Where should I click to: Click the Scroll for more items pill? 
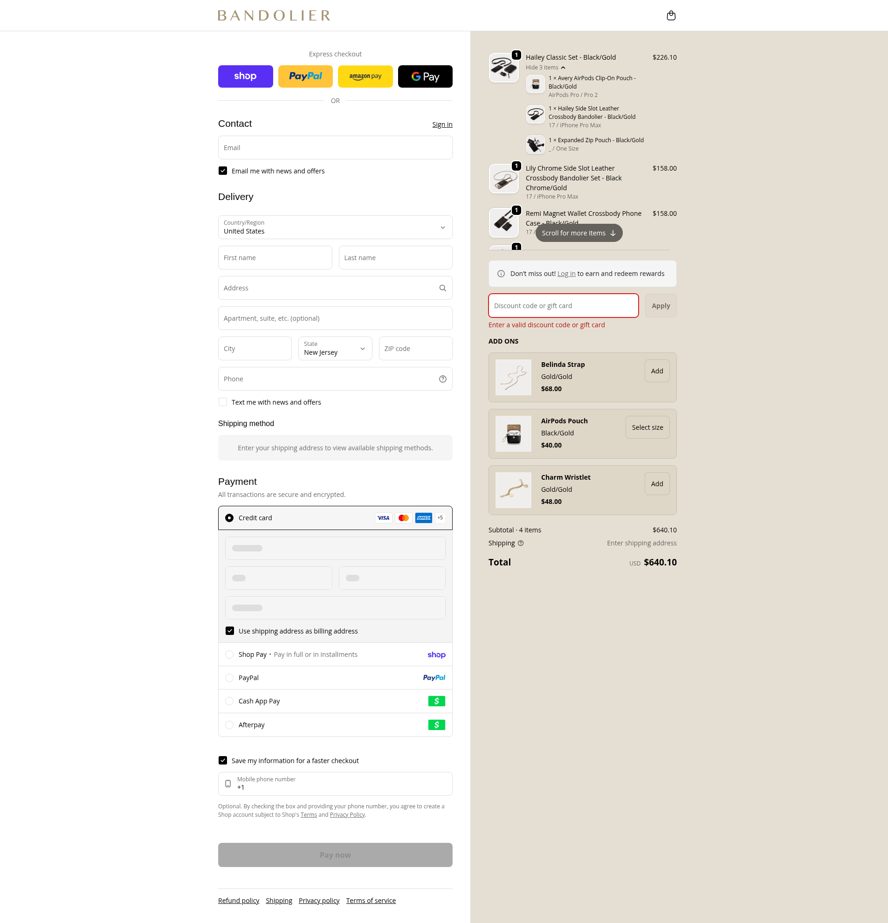(578, 233)
